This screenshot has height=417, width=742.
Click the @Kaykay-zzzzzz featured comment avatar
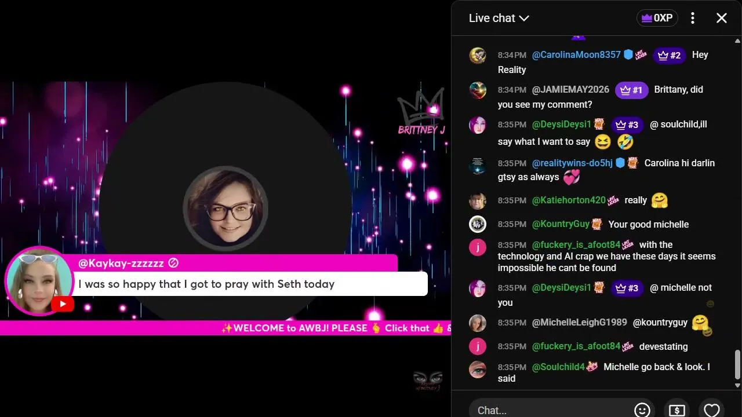click(39, 281)
